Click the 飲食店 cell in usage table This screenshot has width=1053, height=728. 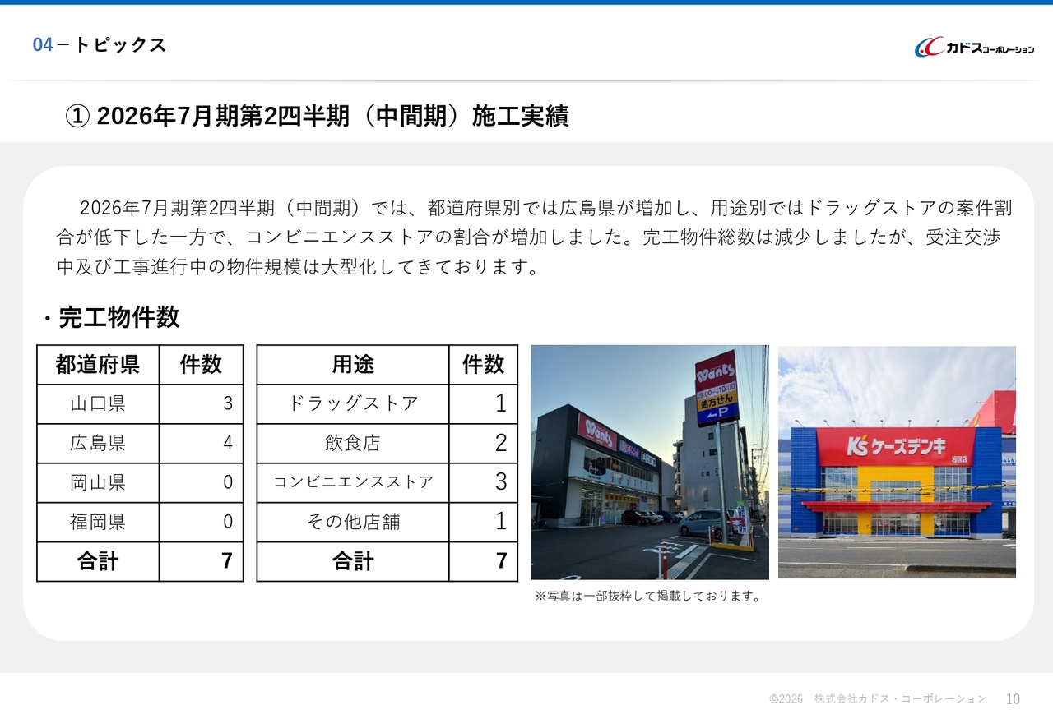coord(353,444)
